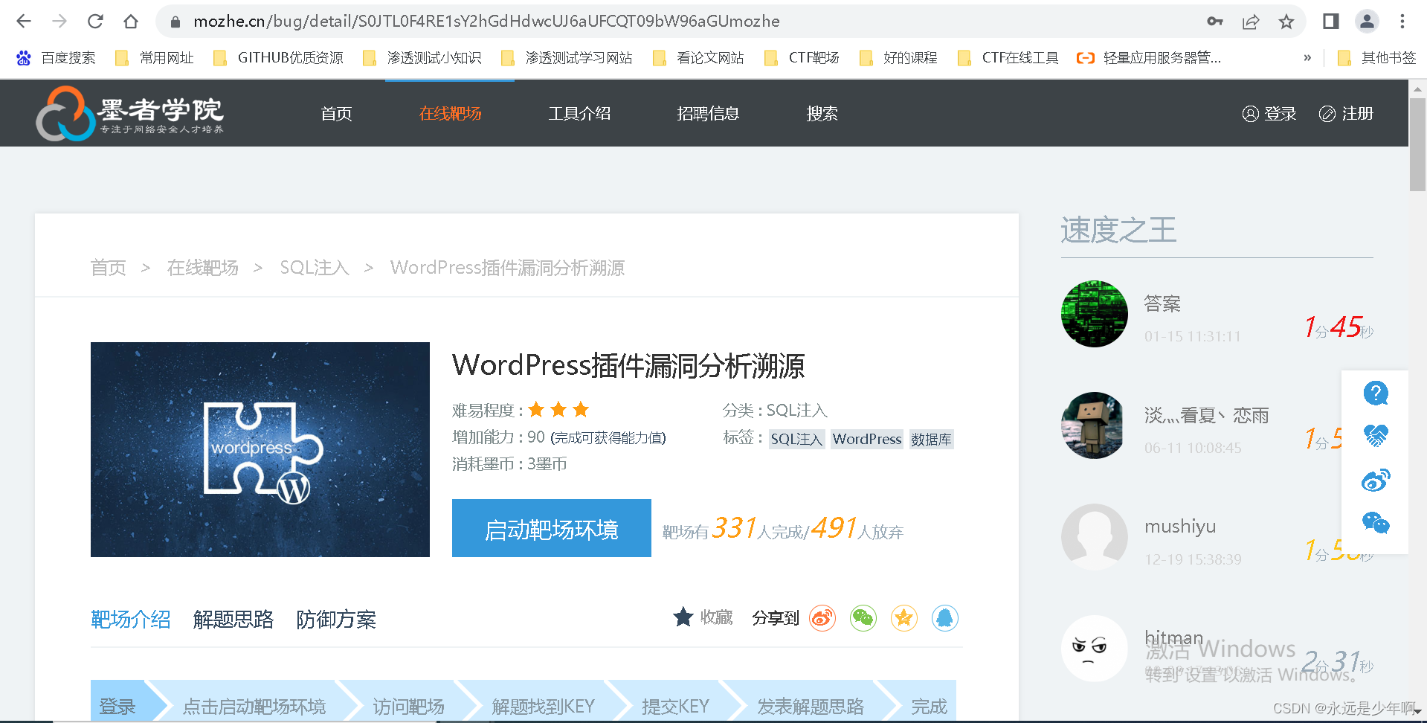Expand hidden bookmarks with the chevron

coord(1307,57)
